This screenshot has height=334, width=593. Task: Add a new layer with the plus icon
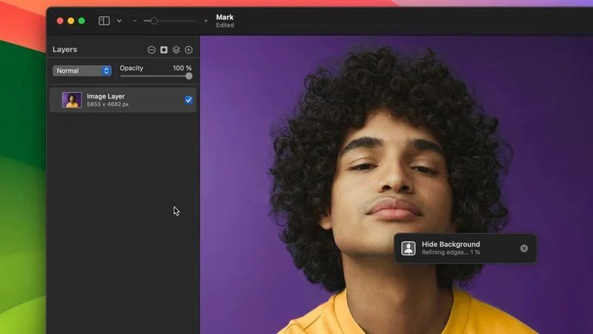pyautogui.click(x=188, y=50)
